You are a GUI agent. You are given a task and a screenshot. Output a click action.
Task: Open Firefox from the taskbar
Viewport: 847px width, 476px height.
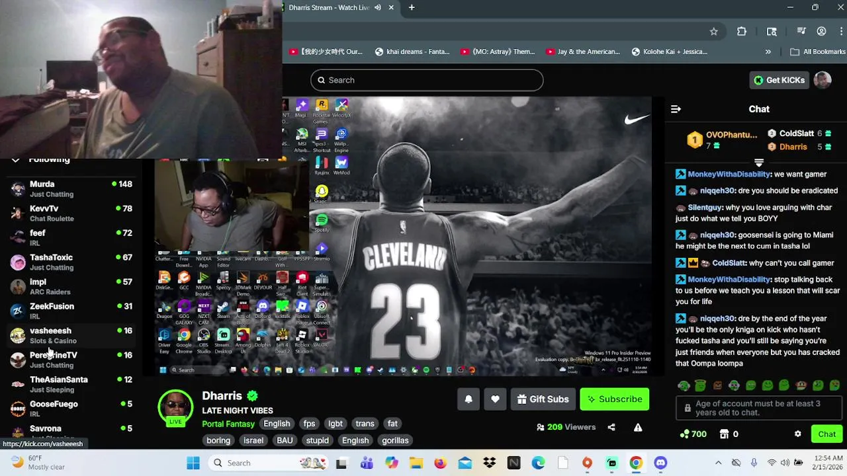coord(440,463)
